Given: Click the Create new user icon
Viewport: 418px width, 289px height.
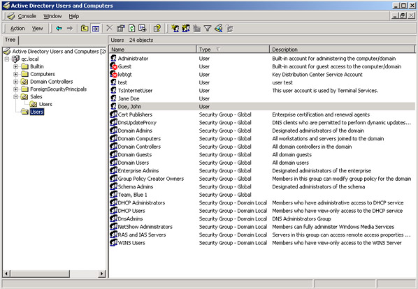Looking at the screenshot, I should (175, 28).
